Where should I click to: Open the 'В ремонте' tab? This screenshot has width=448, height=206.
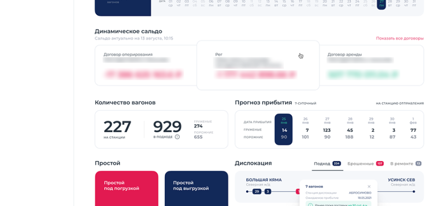405,163
